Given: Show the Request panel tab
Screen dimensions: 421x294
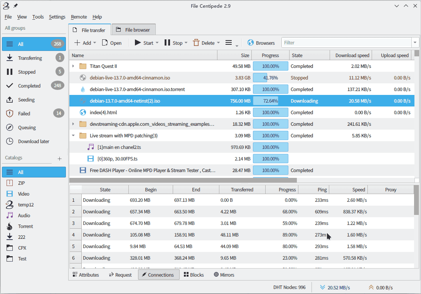Looking at the screenshot, I should pos(120,275).
